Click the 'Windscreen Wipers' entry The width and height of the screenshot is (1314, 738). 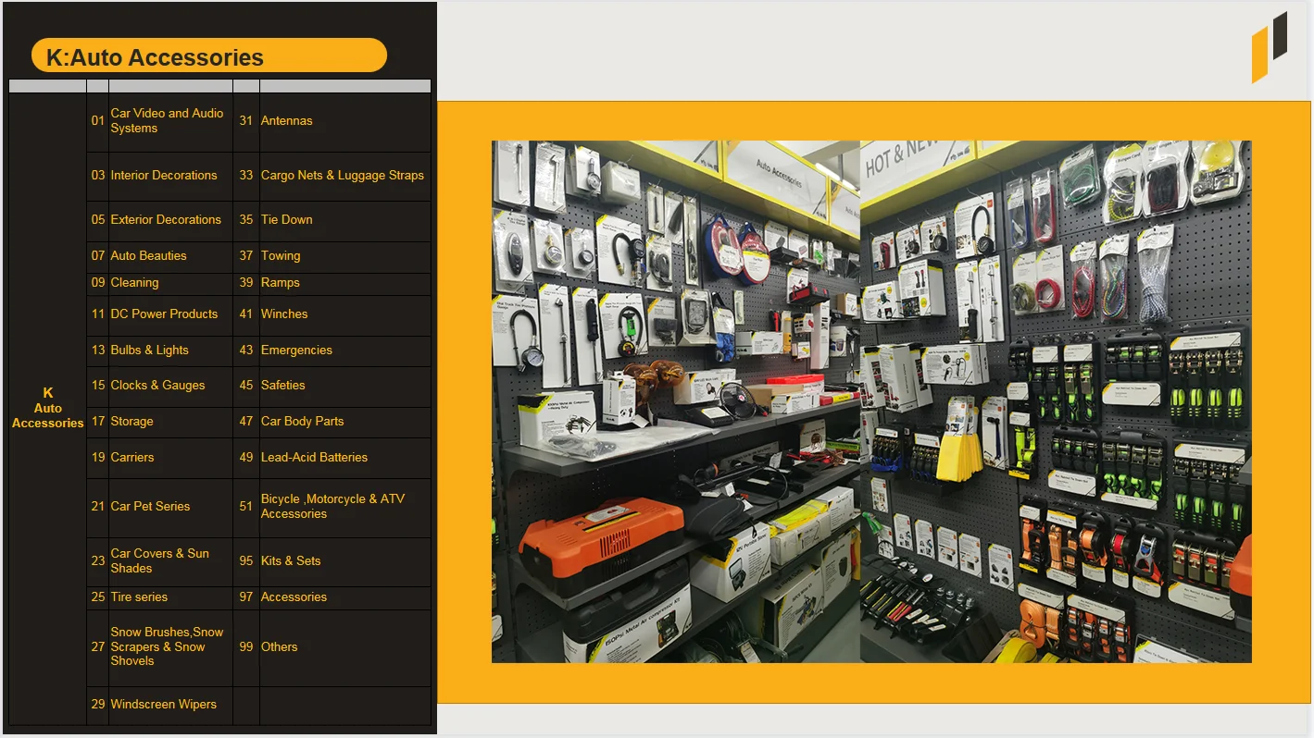pos(163,705)
